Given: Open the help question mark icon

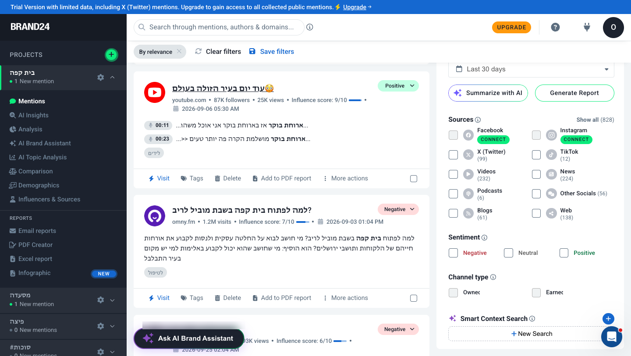Looking at the screenshot, I should tap(555, 27).
